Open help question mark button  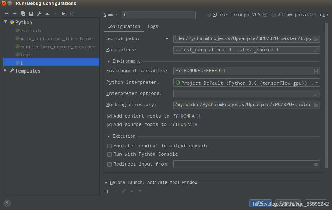7,203
